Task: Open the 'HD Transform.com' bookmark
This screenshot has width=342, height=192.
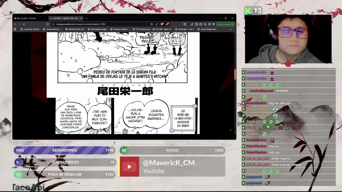Action: (x=141, y=29)
